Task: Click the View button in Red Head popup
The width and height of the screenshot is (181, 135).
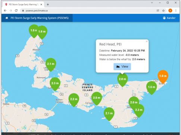Action: point(122,66)
